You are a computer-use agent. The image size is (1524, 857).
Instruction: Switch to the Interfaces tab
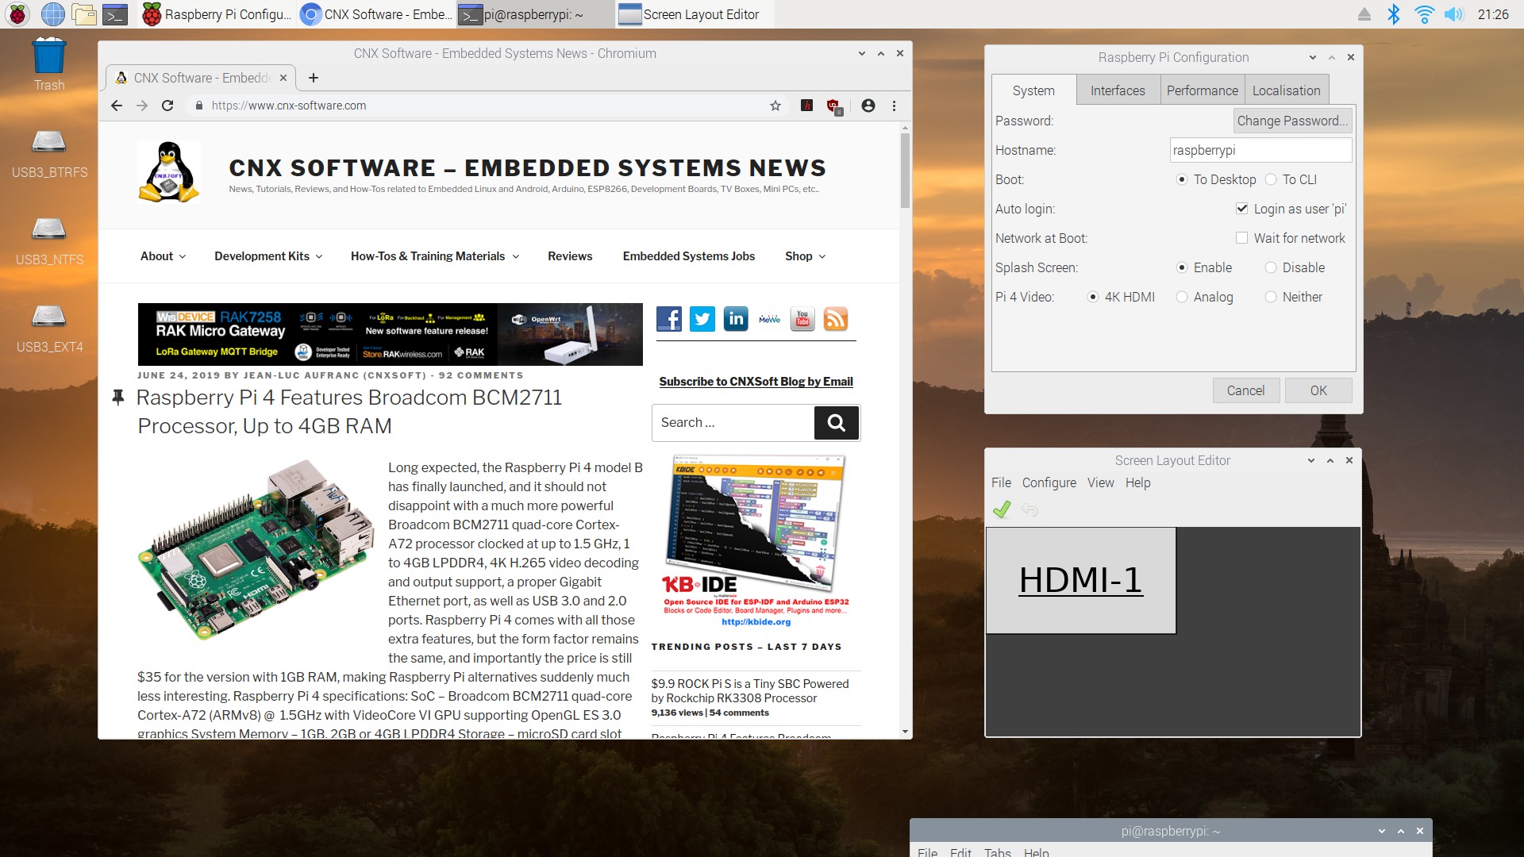point(1118,90)
